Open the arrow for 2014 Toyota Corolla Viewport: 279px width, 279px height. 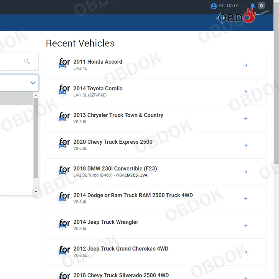(246, 92)
